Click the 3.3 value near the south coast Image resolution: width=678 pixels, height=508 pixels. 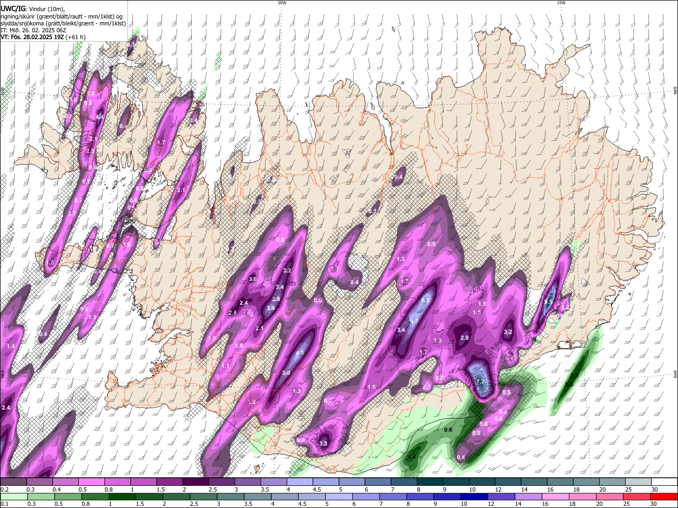click(323, 443)
